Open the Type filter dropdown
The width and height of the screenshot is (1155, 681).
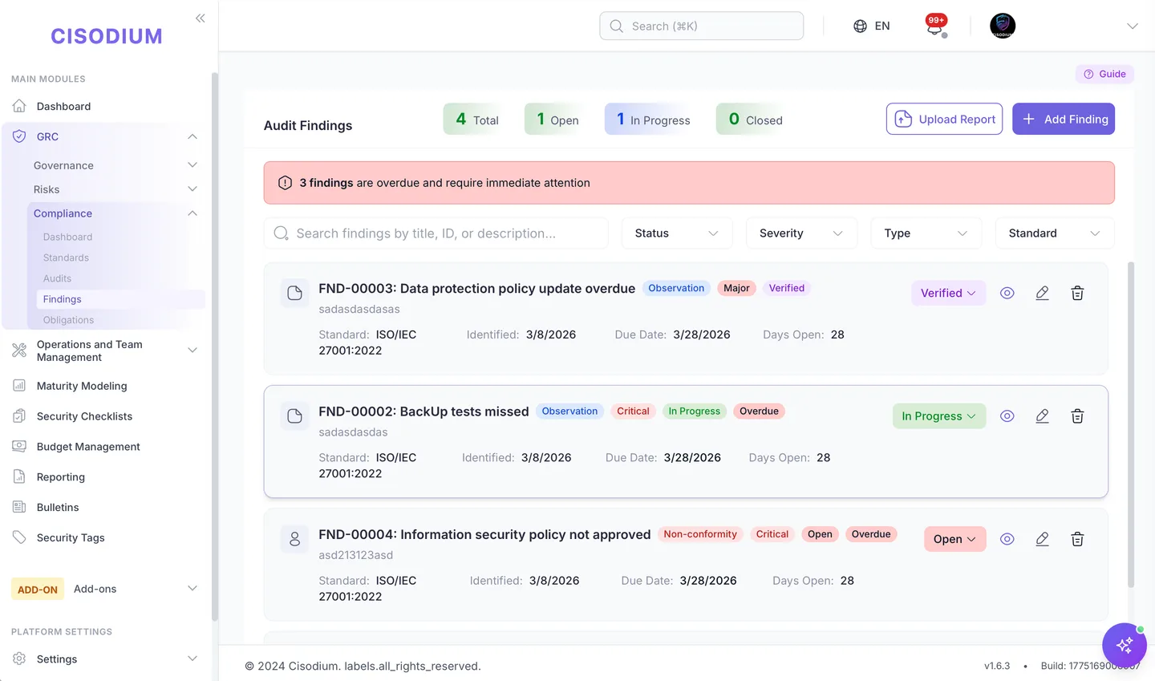point(926,233)
